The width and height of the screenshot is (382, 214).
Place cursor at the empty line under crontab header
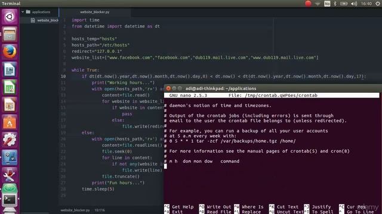click(166, 166)
